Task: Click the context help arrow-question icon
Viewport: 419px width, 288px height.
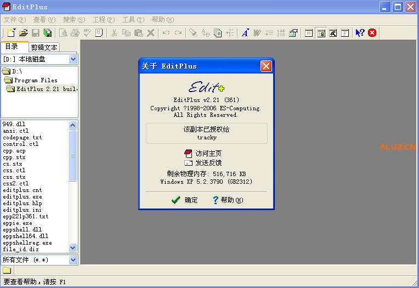Action: (x=360, y=33)
